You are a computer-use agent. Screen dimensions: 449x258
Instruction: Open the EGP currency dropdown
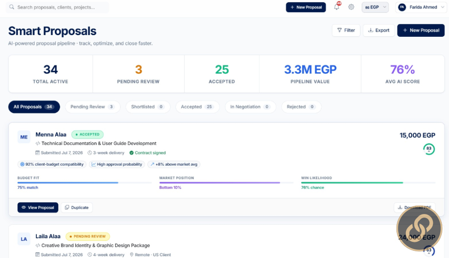click(x=375, y=7)
